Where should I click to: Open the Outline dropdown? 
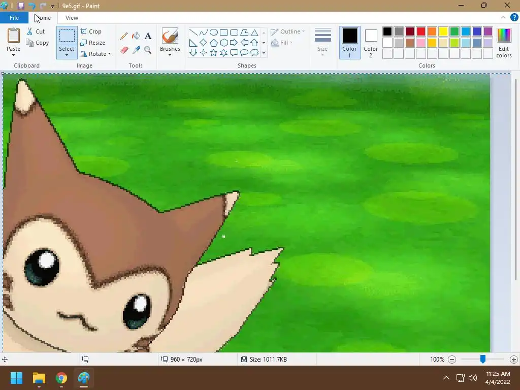tap(287, 31)
